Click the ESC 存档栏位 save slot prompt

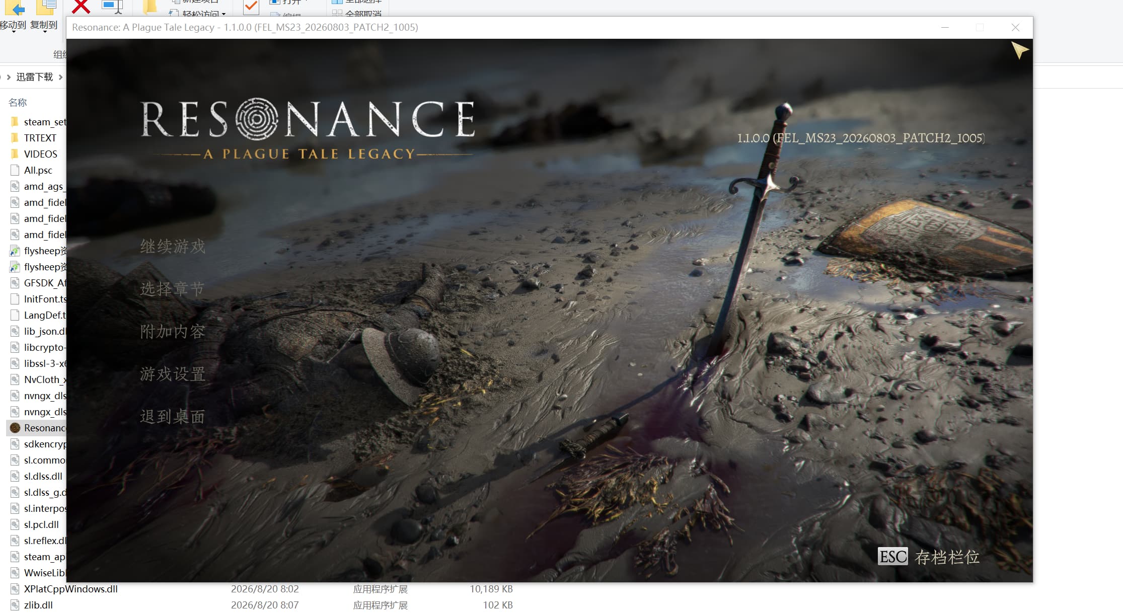929,557
